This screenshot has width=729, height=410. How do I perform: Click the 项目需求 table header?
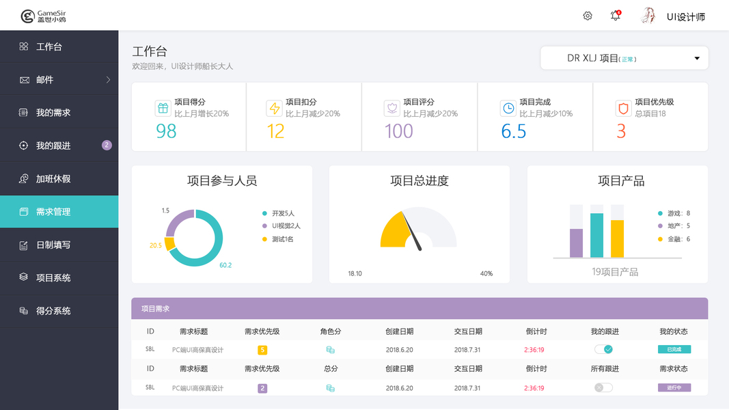(x=419, y=309)
